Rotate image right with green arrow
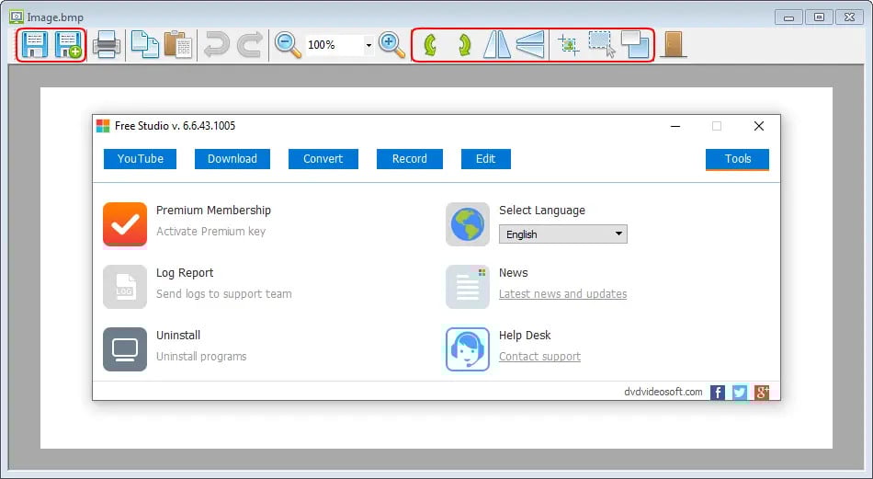This screenshot has width=873, height=479. [463, 44]
